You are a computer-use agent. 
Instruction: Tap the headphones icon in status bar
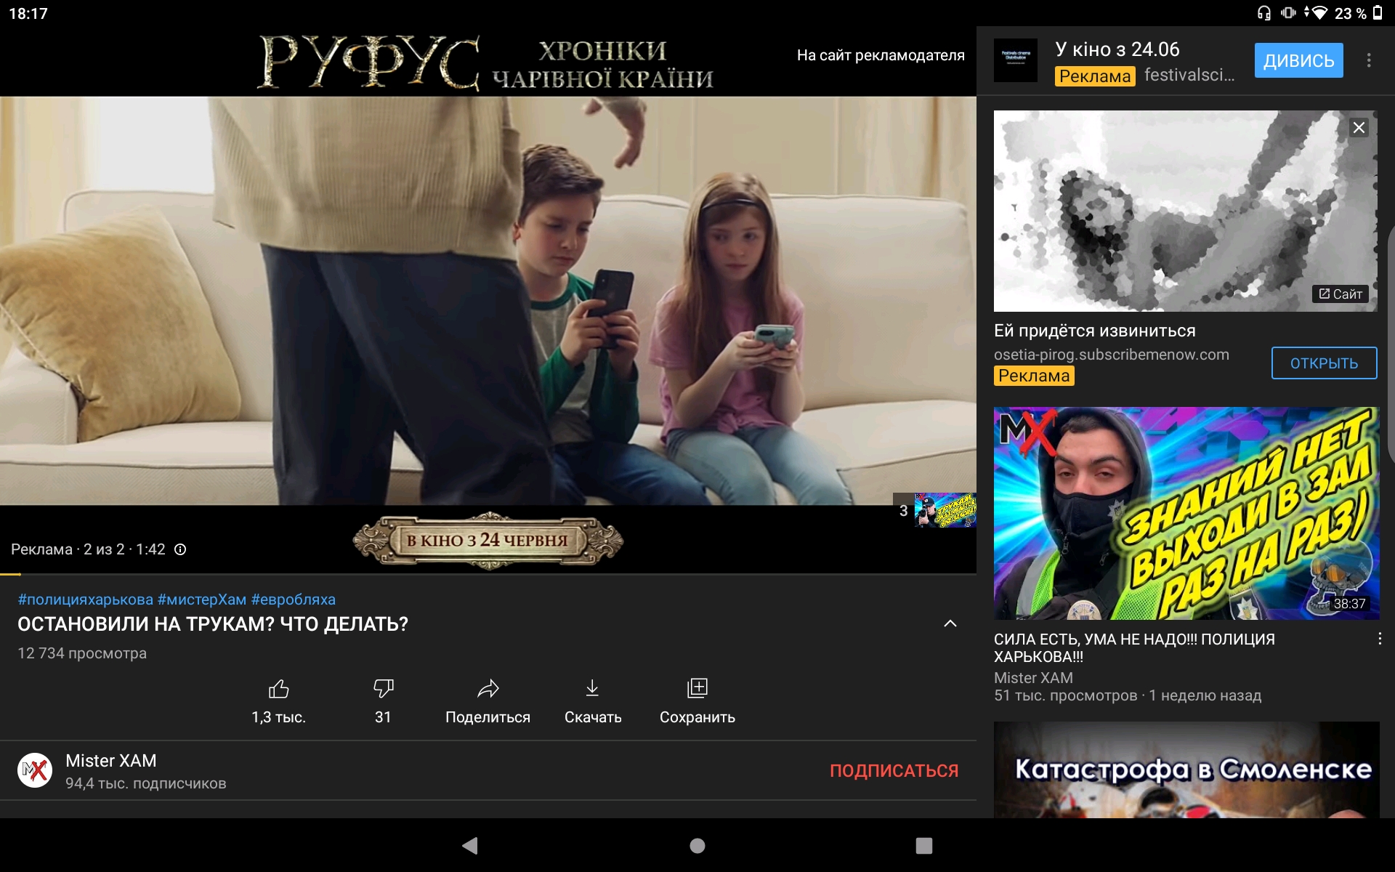pos(1264,12)
